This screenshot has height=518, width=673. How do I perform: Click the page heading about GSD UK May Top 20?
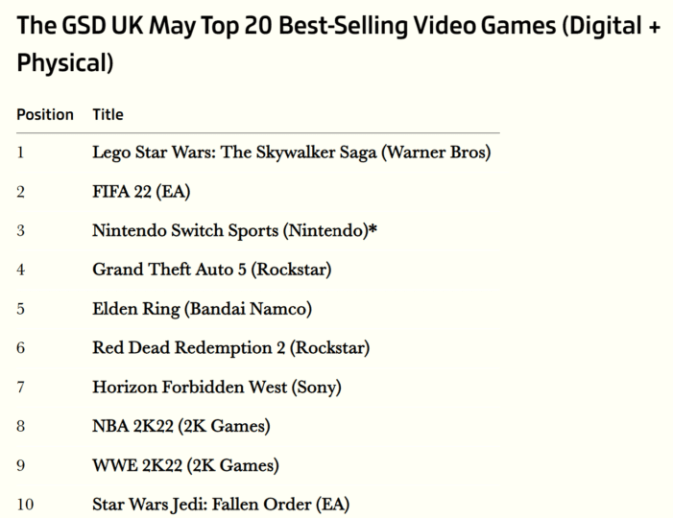pos(338,44)
